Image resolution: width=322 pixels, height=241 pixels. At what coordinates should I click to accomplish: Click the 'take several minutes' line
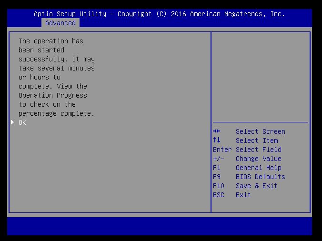click(57, 68)
